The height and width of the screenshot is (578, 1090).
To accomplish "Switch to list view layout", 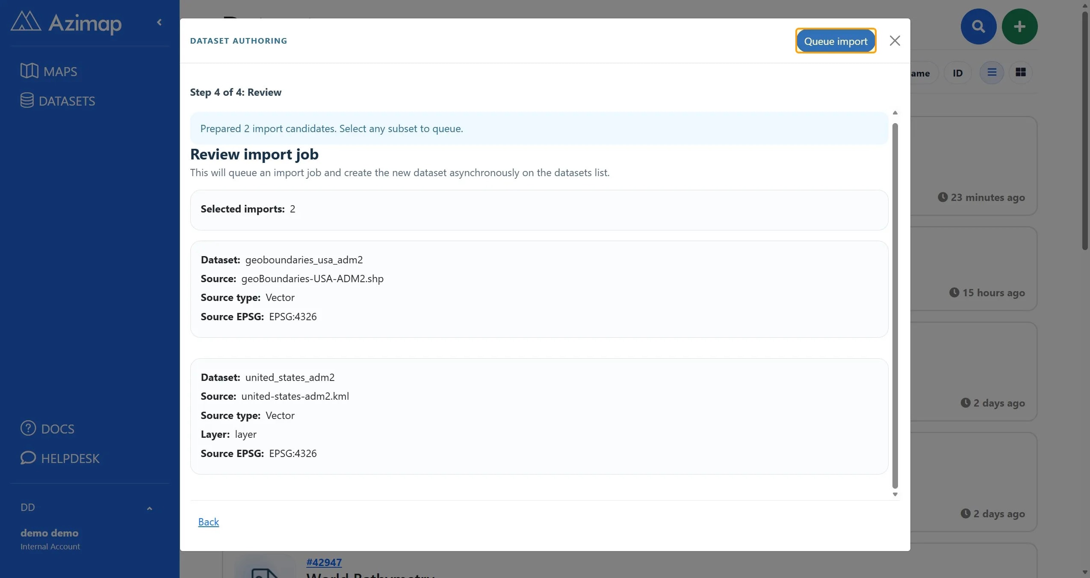I will pos(992,73).
